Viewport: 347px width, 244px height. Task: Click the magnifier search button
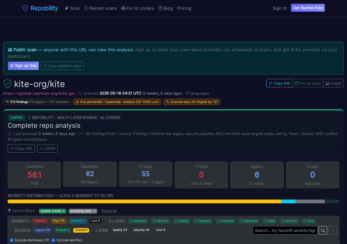[323, 230]
